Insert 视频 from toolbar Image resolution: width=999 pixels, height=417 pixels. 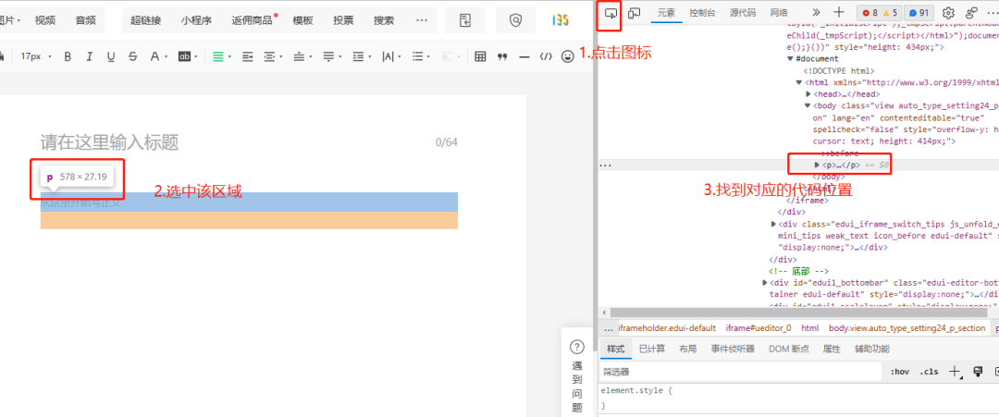click(x=44, y=20)
